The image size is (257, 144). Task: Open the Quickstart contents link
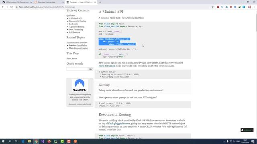(x=71, y=16)
